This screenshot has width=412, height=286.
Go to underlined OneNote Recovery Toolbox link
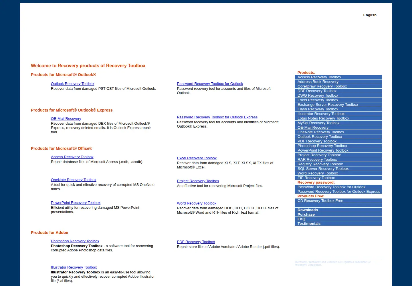[74, 180]
